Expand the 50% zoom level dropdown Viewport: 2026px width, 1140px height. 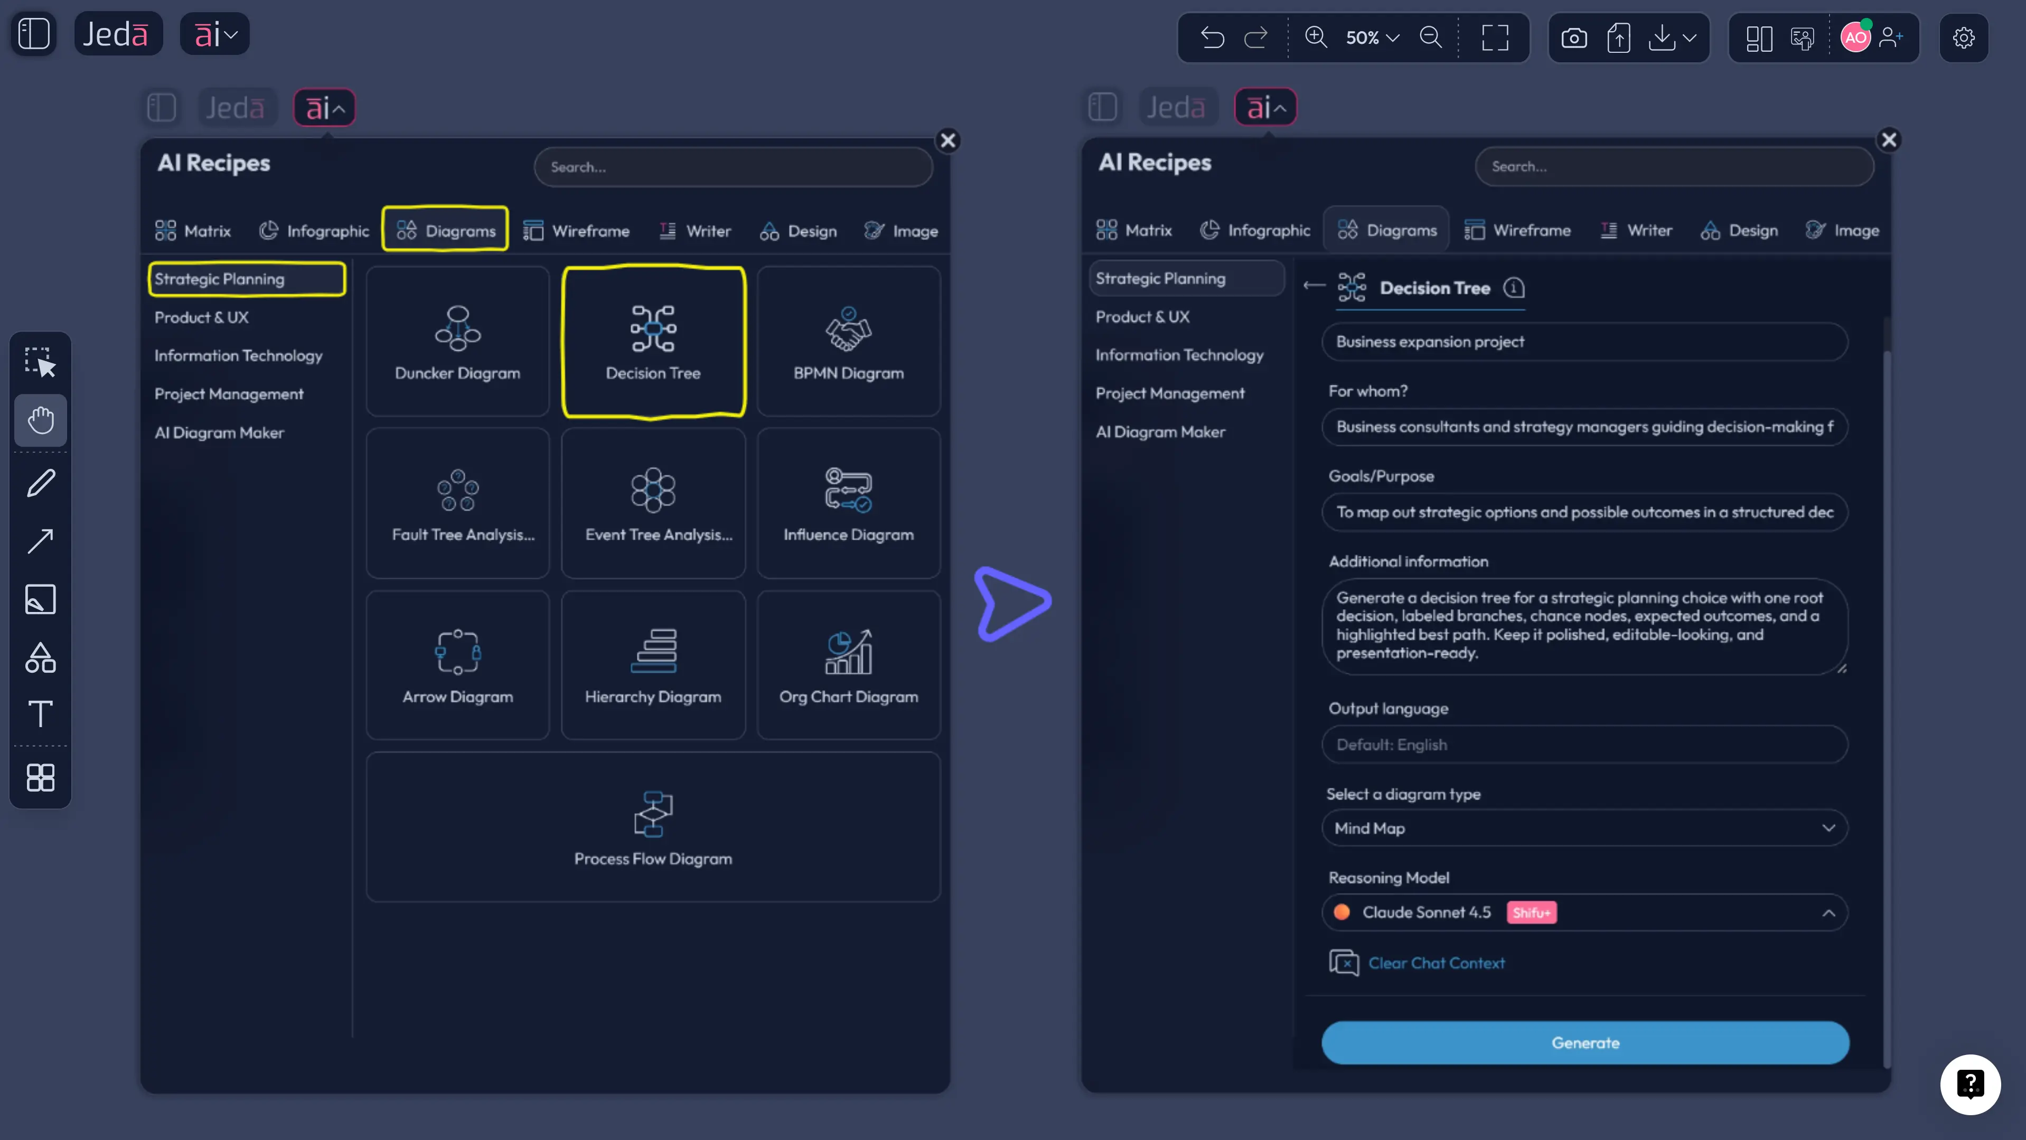1373,37
